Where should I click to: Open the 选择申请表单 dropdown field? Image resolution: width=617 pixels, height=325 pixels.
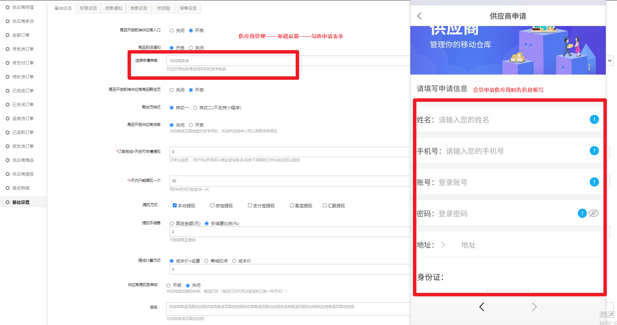(x=288, y=61)
